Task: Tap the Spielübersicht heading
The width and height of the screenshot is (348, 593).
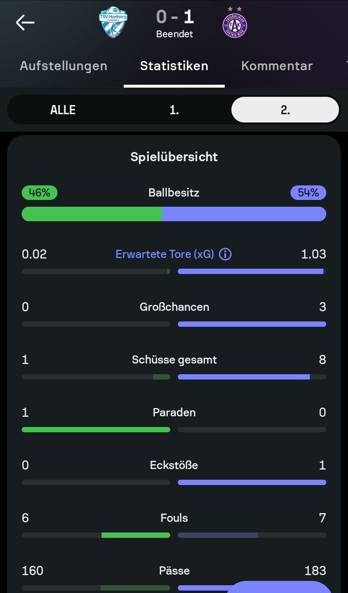Action: 174,157
